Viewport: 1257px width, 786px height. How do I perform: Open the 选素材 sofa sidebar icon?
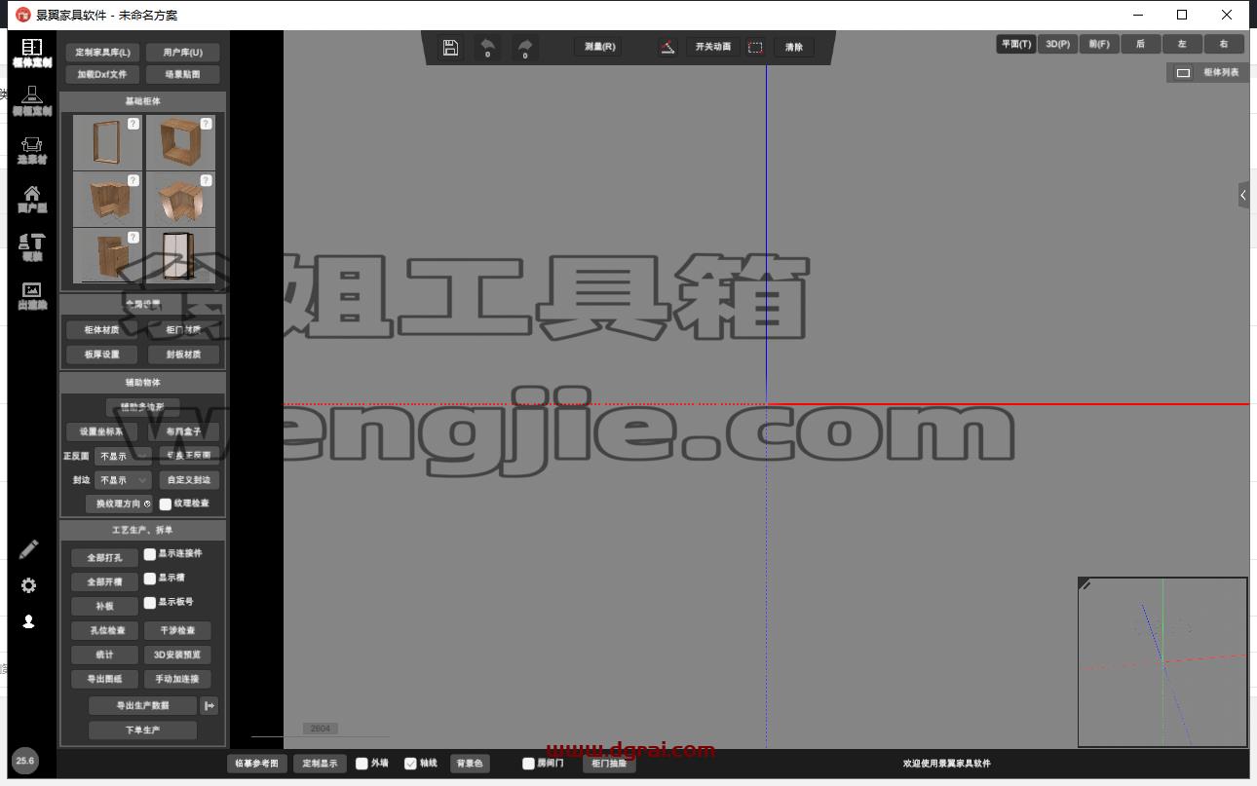pos(31,149)
